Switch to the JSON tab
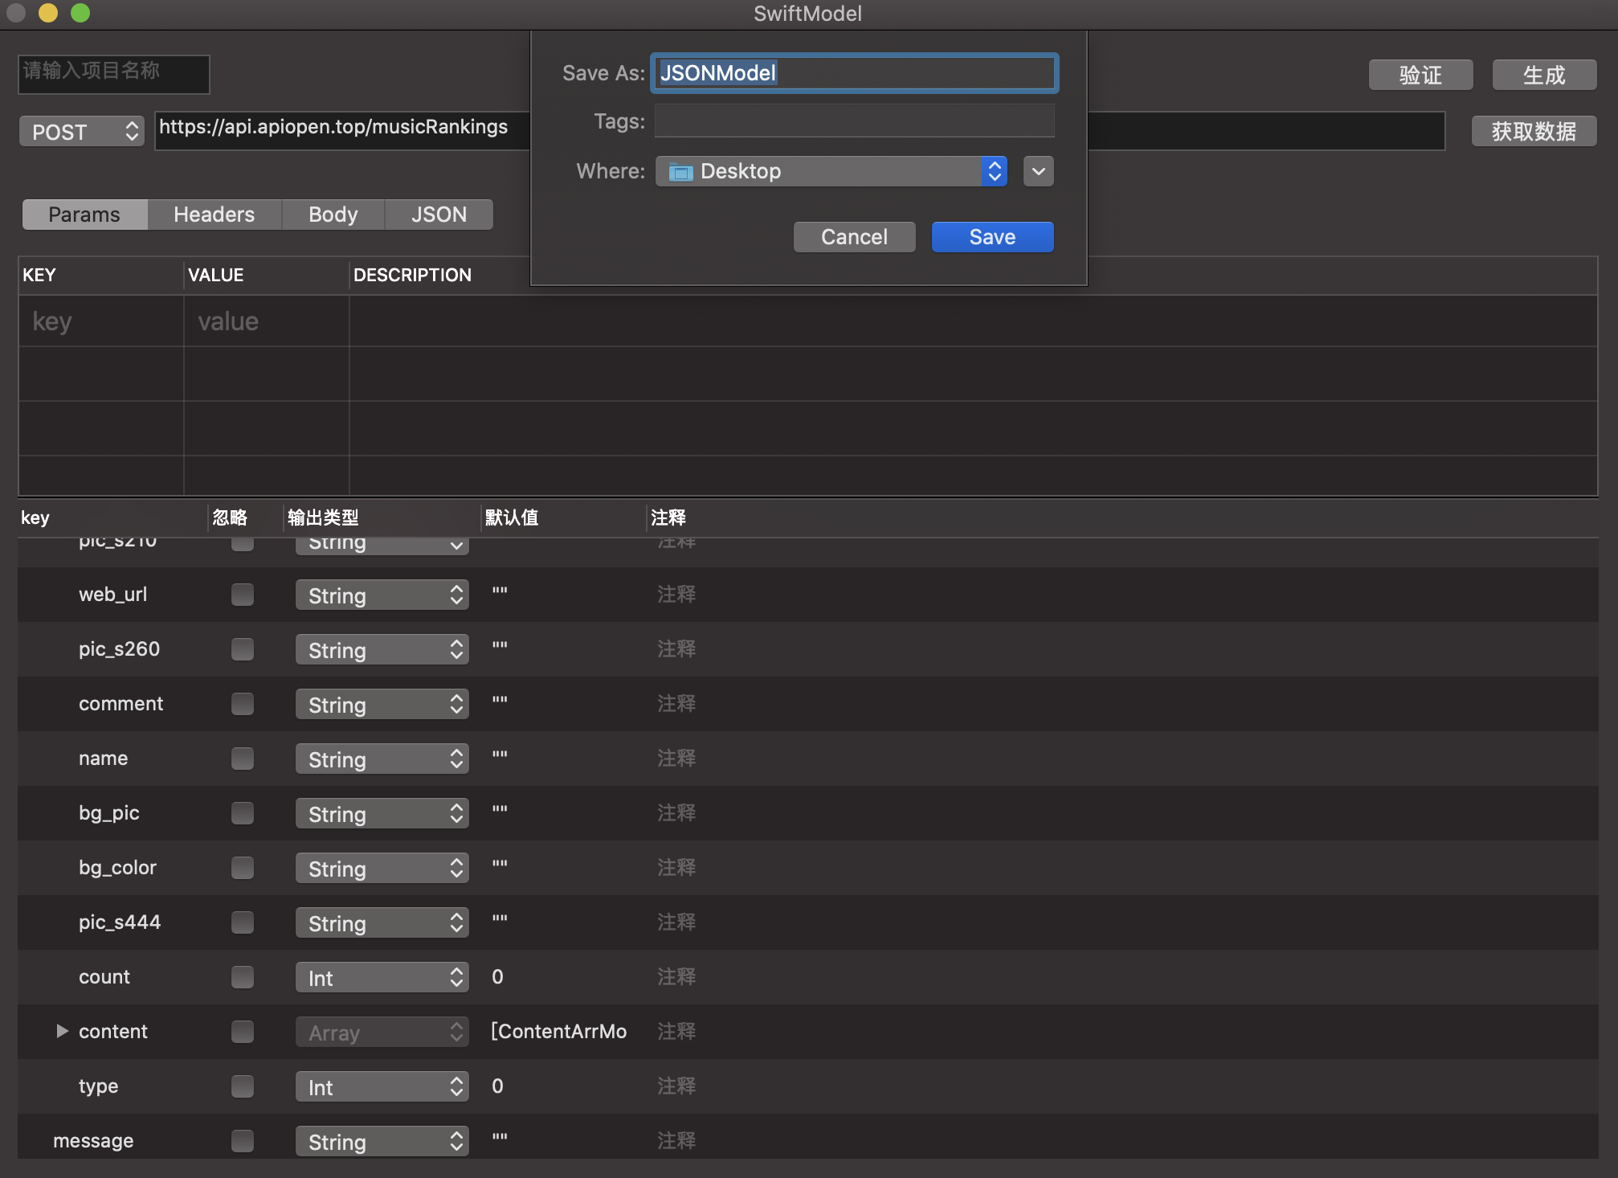 click(439, 215)
